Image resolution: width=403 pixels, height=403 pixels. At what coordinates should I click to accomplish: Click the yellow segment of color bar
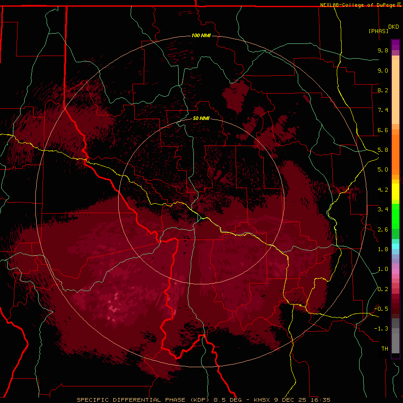point(395,192)
